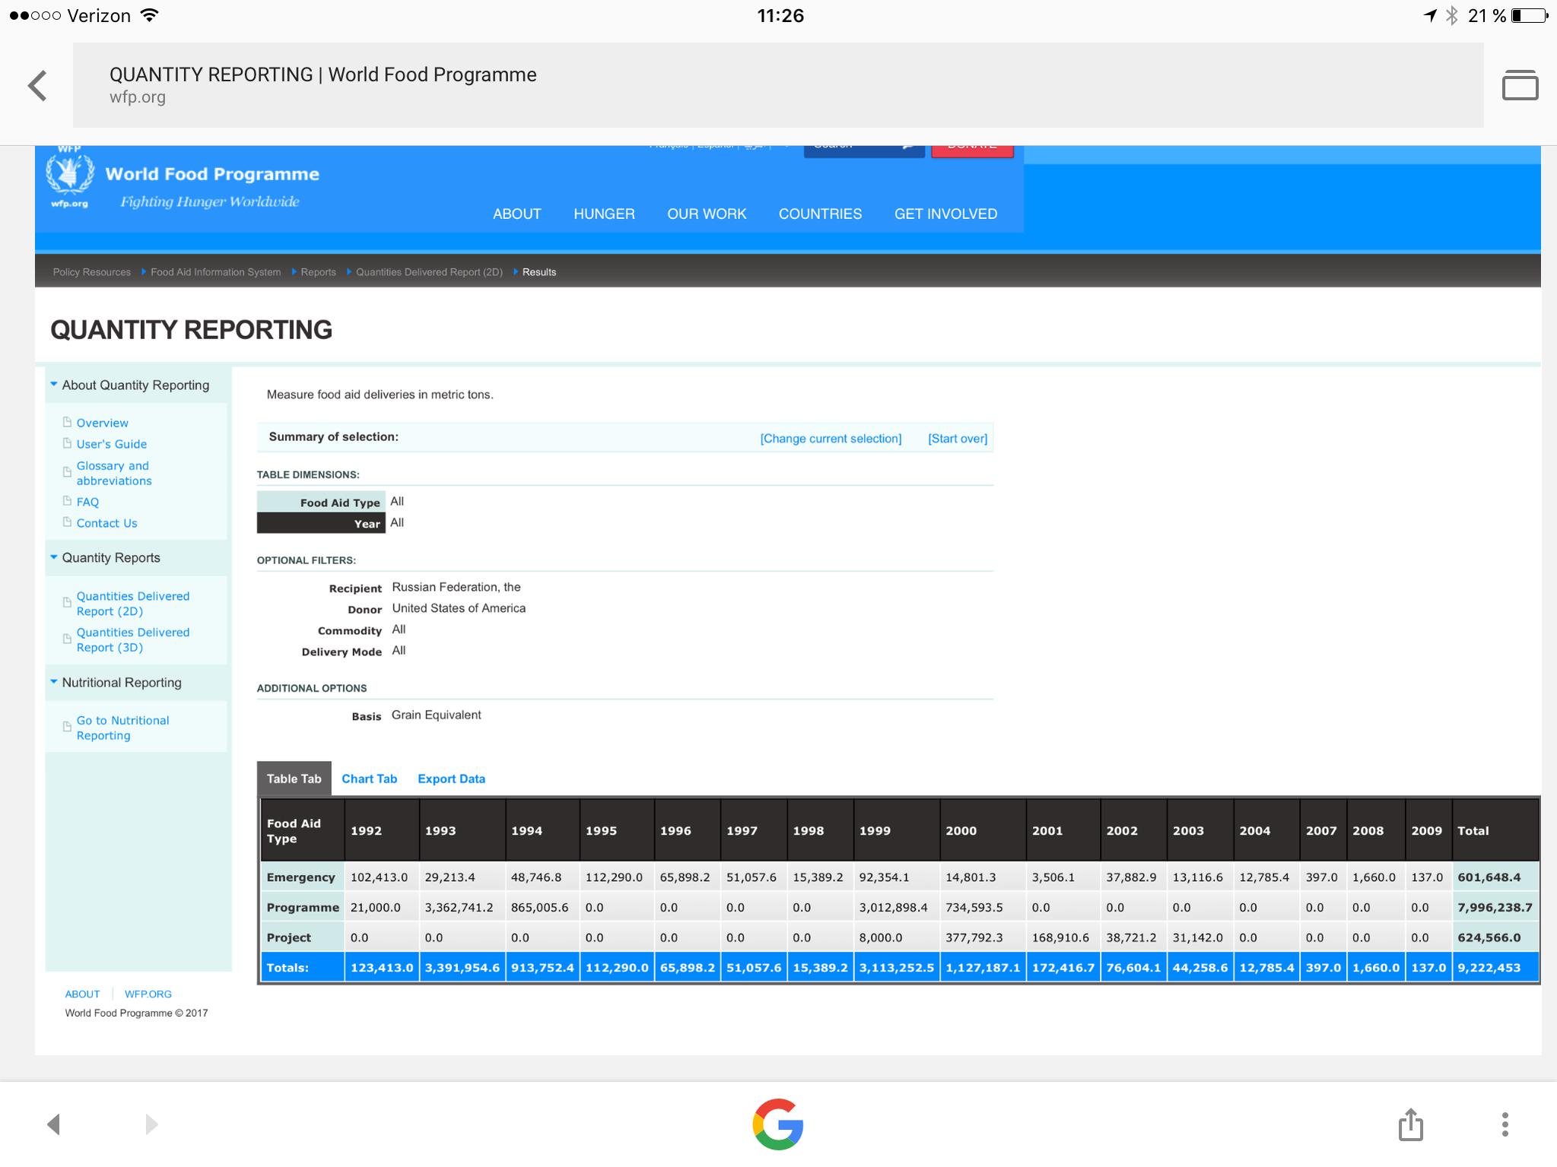
Task: Tap the browser back chevron icon
Action: 37,85
